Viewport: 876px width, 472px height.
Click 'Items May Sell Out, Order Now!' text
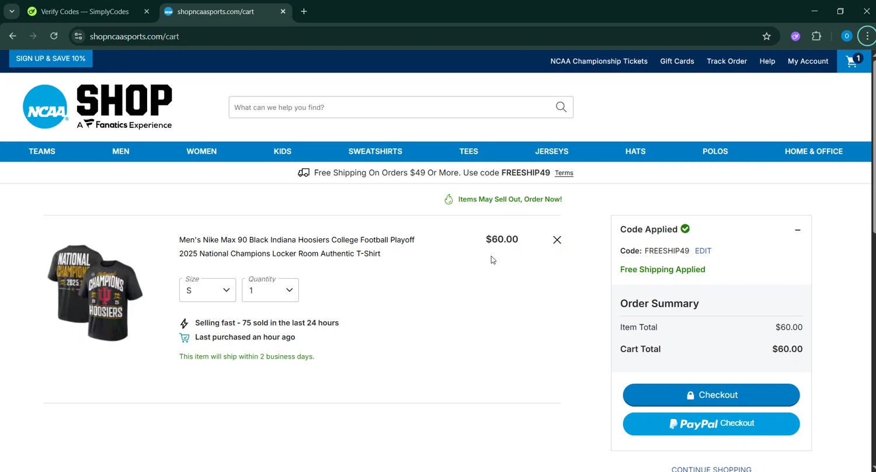coord(510,199)
